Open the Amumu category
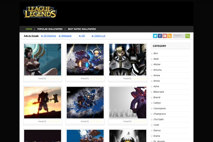Screen dimensions: 213x142 (158, 70)
